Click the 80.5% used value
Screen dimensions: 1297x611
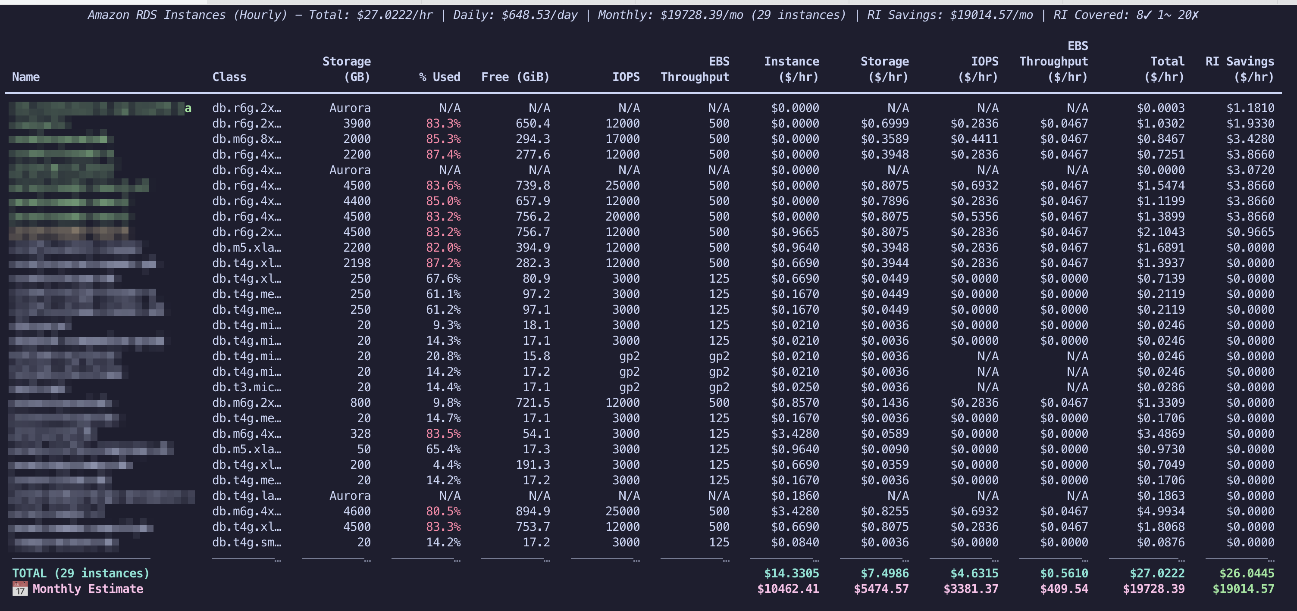click(x=443, y=511)
